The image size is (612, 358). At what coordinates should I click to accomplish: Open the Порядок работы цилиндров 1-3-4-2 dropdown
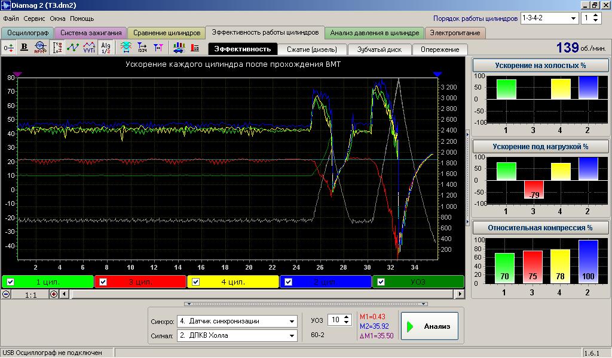point(573,18)
